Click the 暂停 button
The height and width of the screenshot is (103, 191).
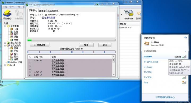(86, 45)
